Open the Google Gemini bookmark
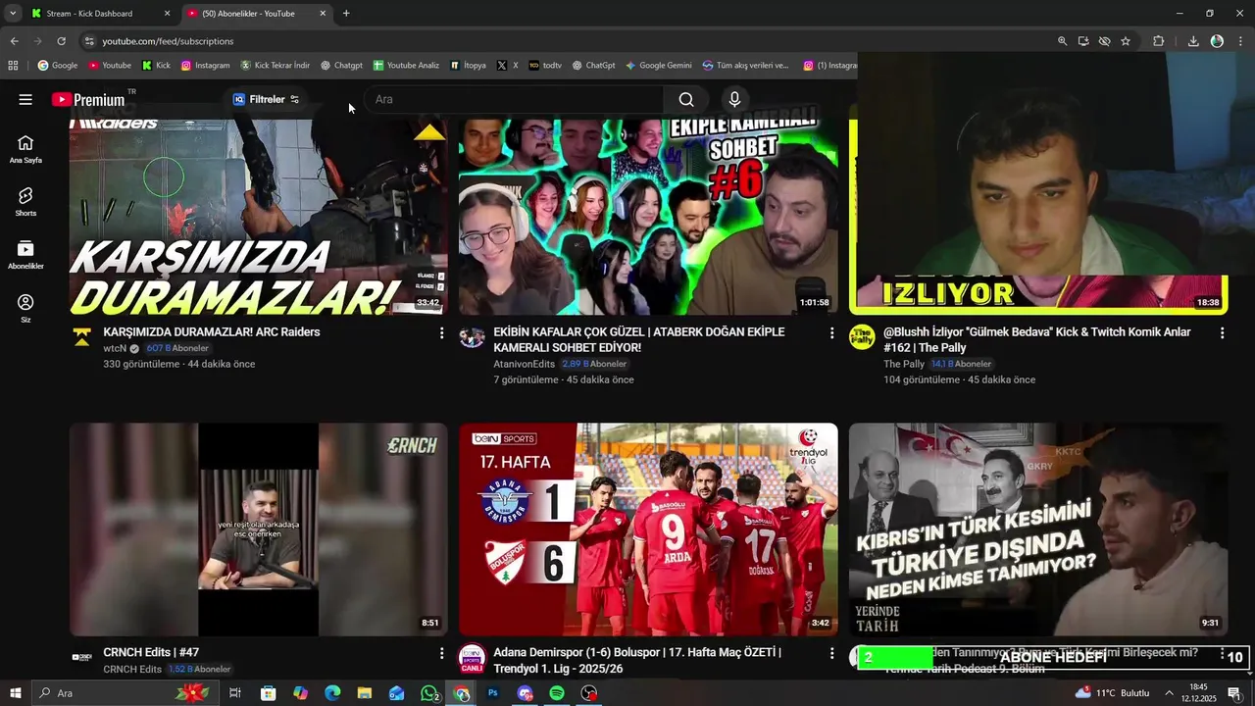 (659, 66)
